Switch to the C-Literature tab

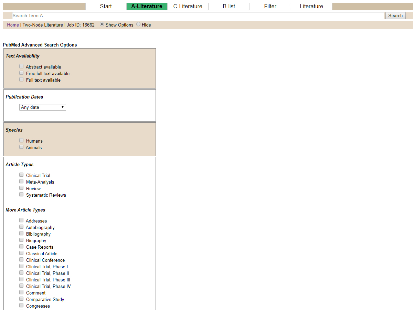click(188, 6)
